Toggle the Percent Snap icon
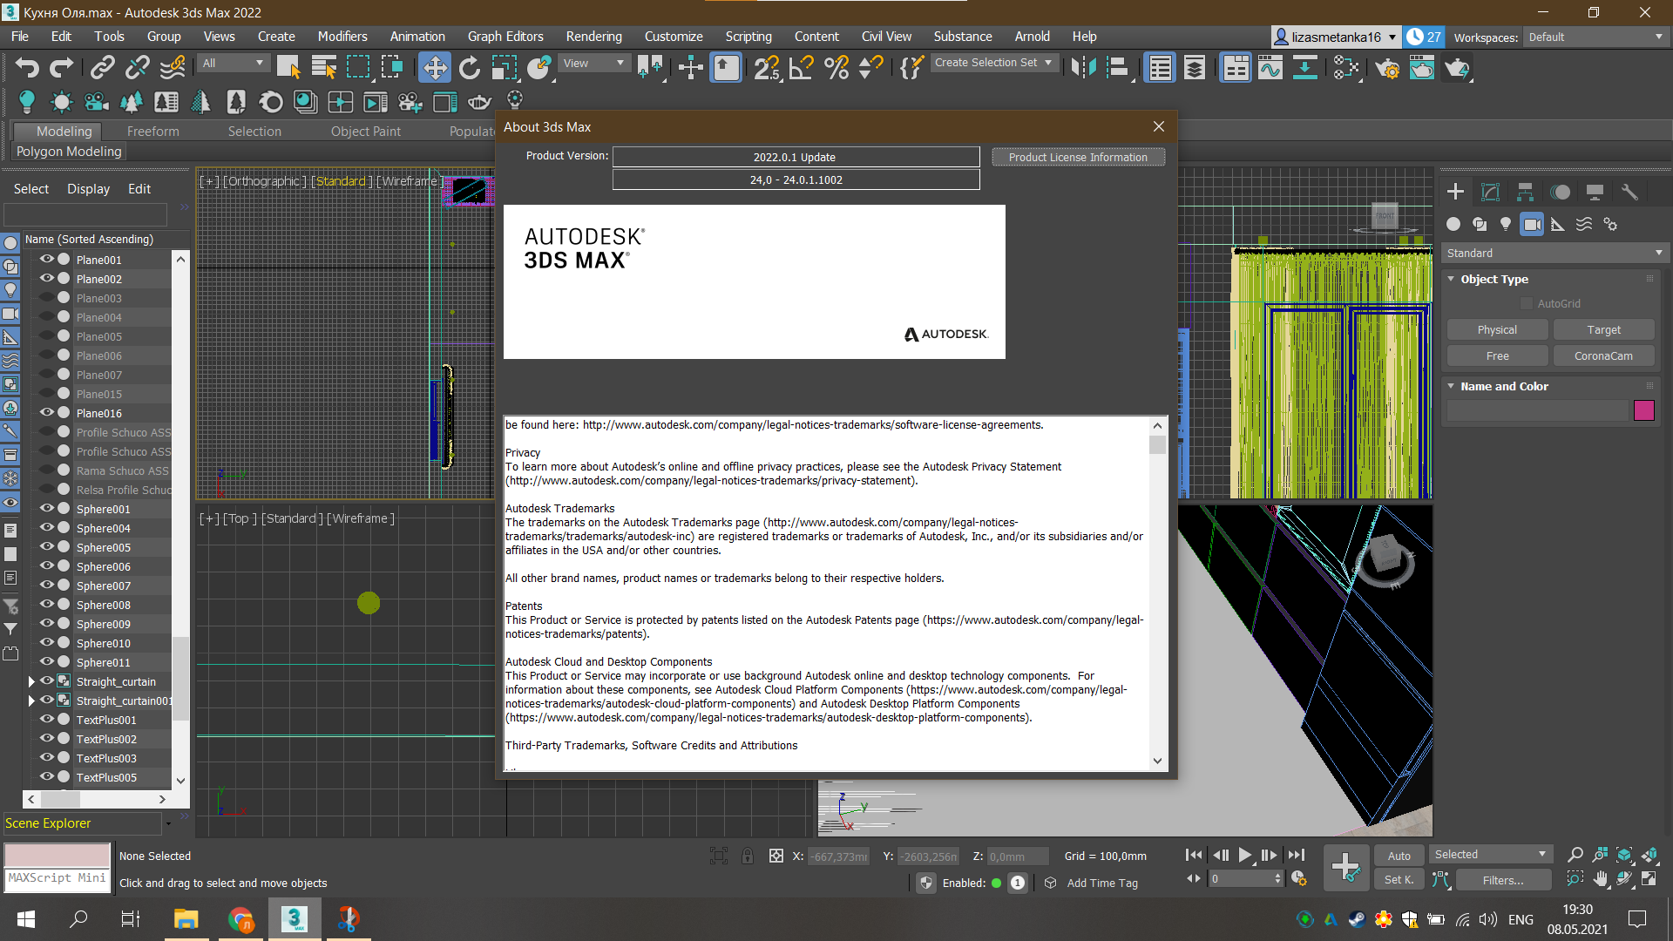 coord(836,68)
